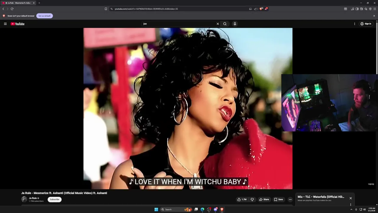Save the video to a playlist
Screen dimensions: 378x213
278,199
